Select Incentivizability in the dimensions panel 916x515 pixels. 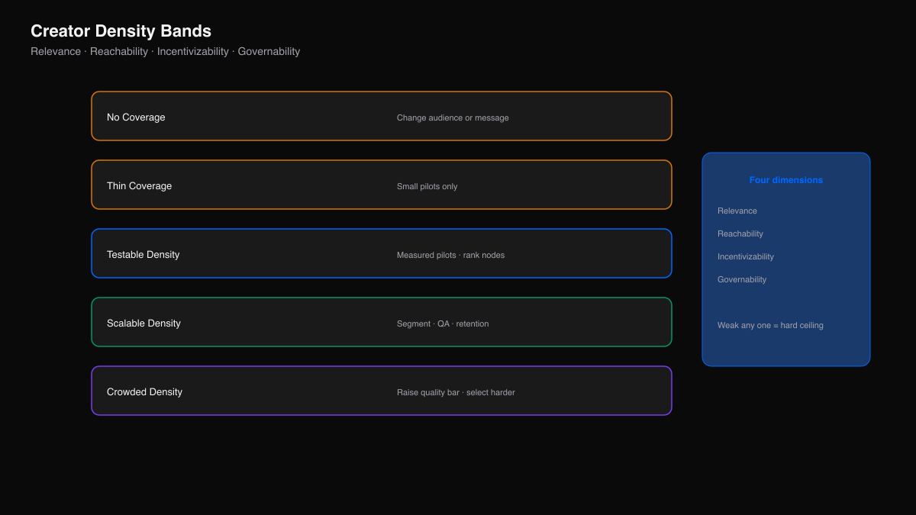click(746, 256)
